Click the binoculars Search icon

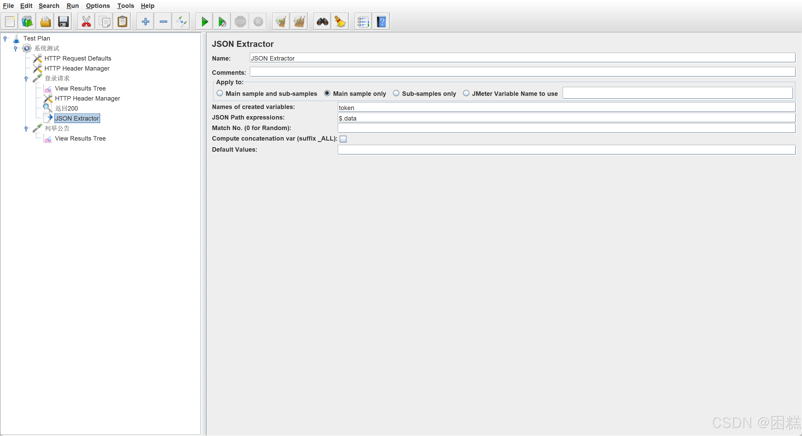pyautogui.click(x=322, y=22)
